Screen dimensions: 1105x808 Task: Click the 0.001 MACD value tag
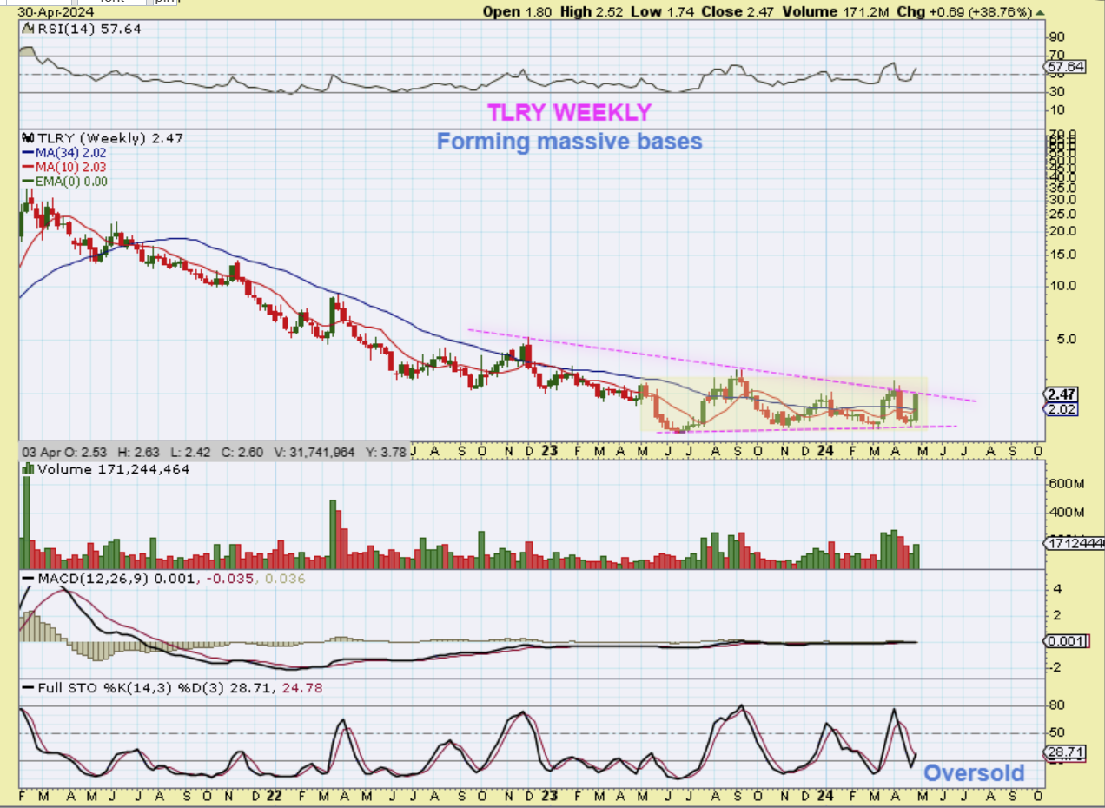click(1066, 641)
